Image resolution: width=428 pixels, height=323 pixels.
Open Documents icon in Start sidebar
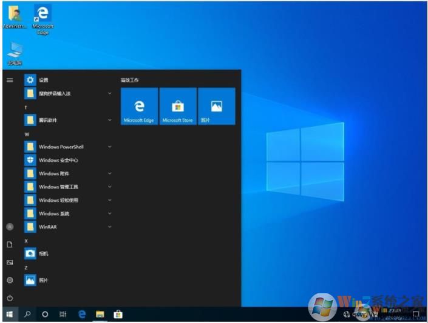10,244
